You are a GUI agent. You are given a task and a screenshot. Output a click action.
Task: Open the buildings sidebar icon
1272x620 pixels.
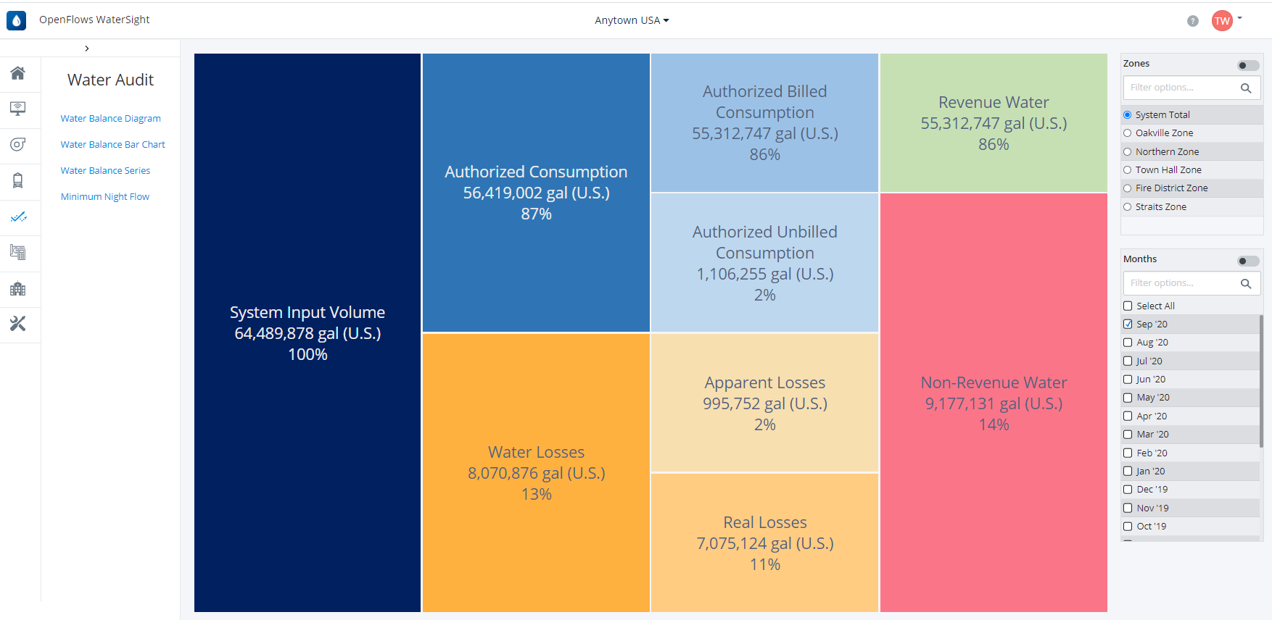[18, 288]
